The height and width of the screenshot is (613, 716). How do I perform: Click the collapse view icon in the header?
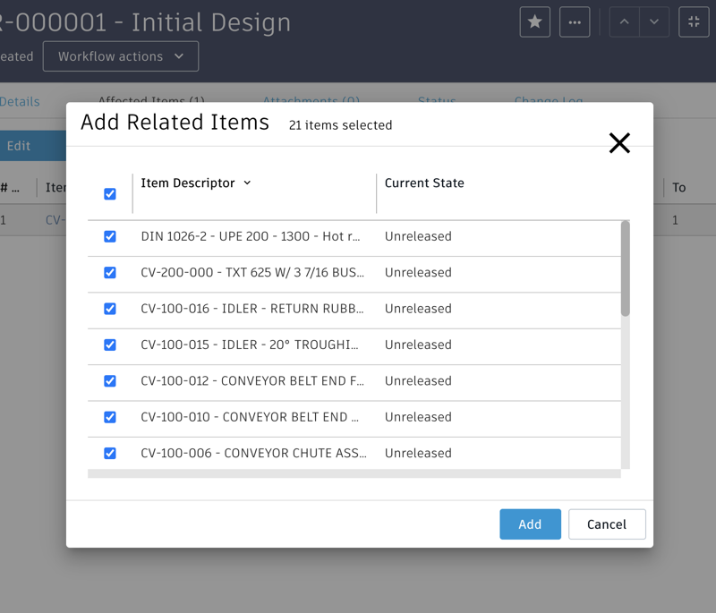coord(693,21)
